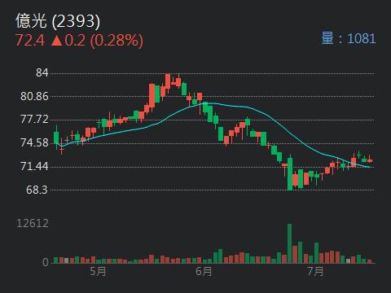
Task: Click the red candlestick peaking at 84
Action: 168,84
